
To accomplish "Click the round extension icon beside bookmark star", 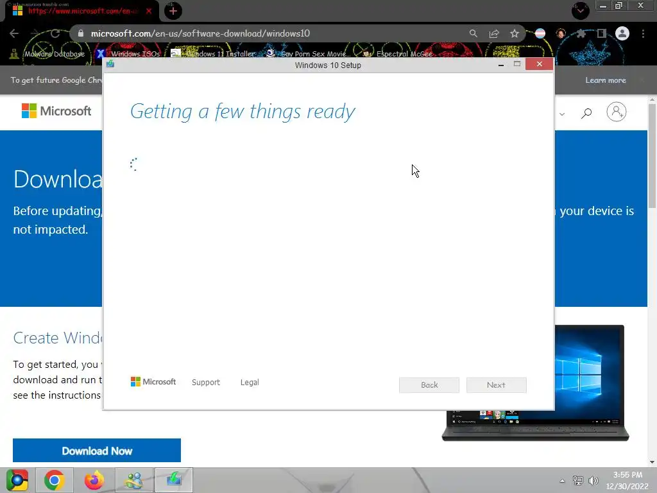I will [540, 33].
